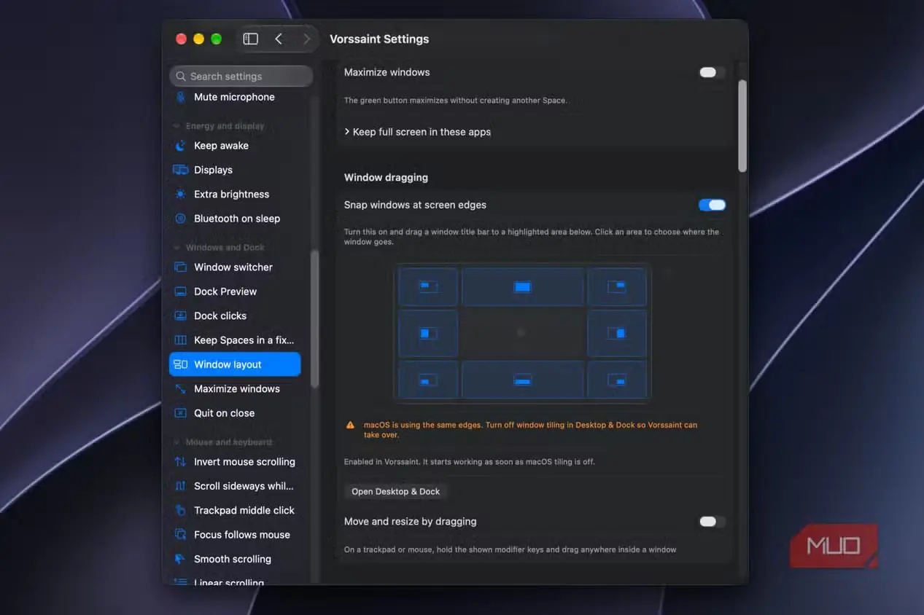Choose the top-left corner snap zone

tap(428, 286)
